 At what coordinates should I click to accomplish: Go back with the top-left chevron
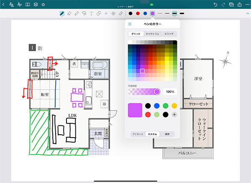coord(3,5)
